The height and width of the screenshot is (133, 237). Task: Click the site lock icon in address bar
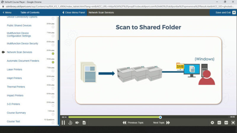click(x=3, y=7)
